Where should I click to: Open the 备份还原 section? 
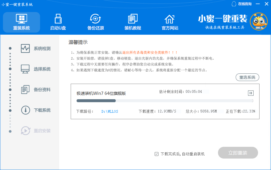[95, 19]
